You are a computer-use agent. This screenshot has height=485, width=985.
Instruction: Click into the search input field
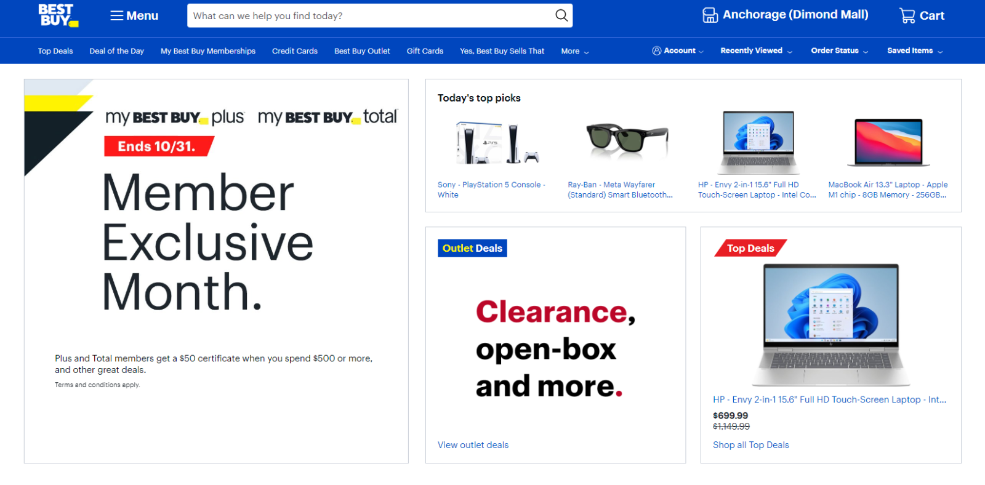[x=369, y=15]
